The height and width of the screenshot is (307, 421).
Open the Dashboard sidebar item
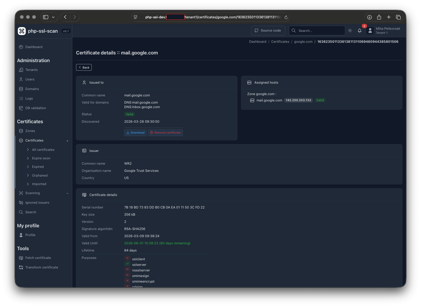point(34,47)
